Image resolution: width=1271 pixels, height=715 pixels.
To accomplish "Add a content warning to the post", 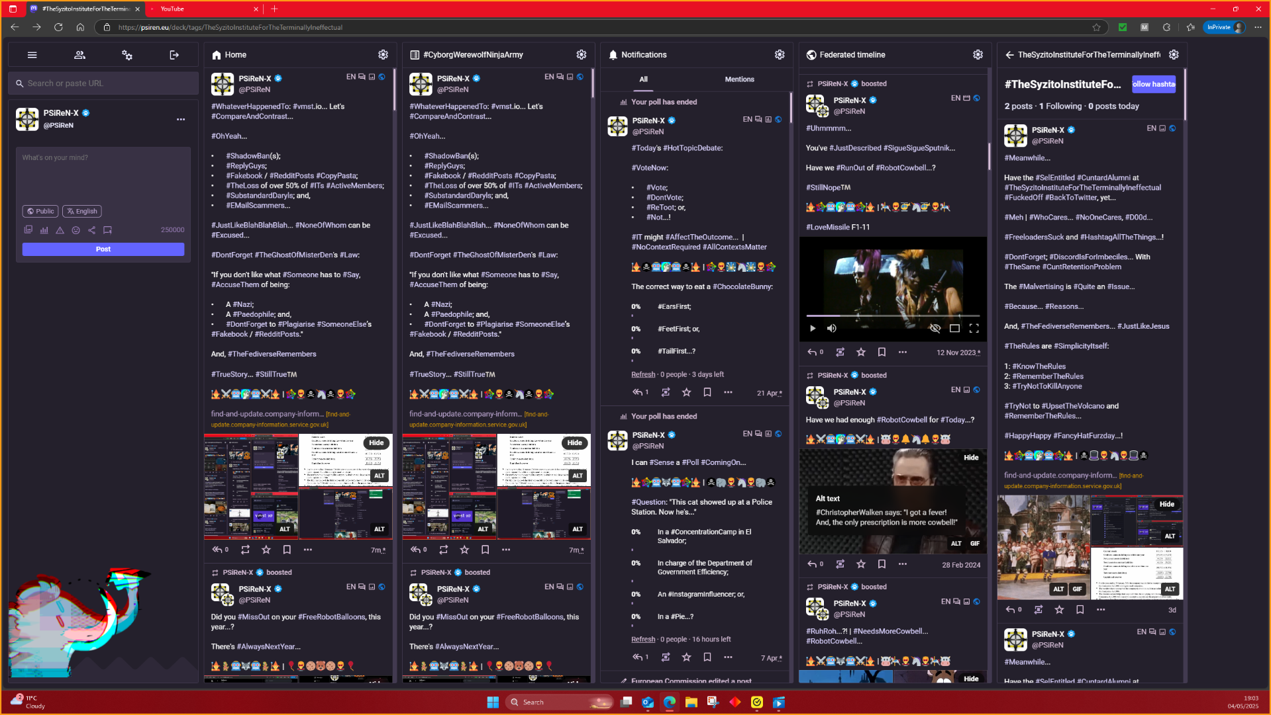I will [x=60, y=230].
